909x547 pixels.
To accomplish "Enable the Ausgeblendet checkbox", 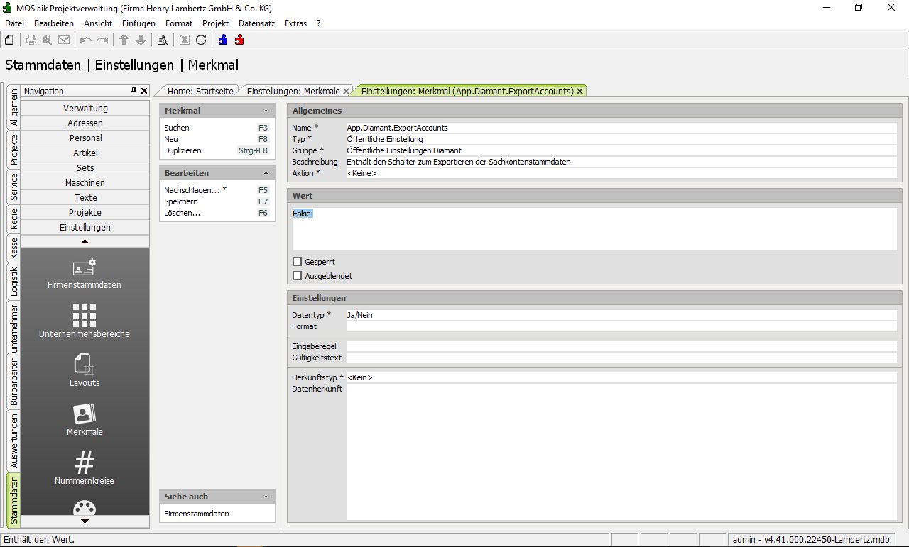I will [x=298, y=276].
